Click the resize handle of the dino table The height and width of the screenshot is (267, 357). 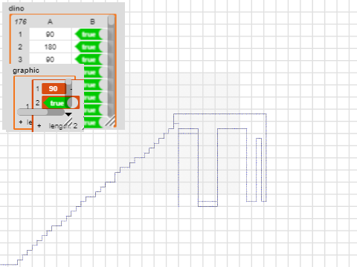(x=110, y=121)
